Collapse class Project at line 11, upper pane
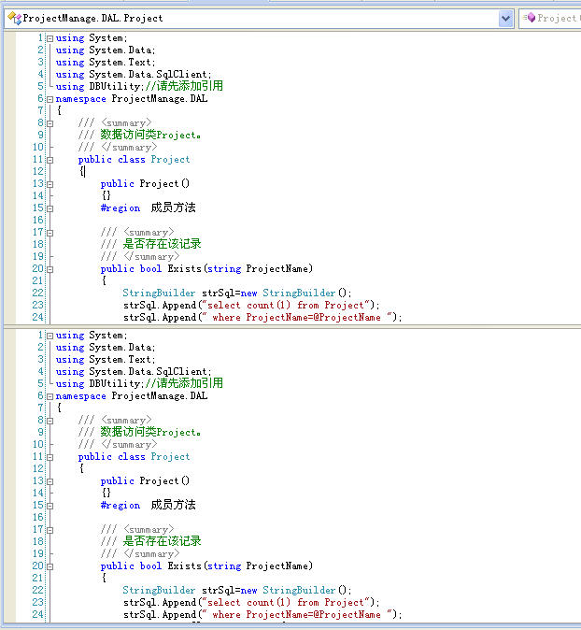This screenshot has height=630, width=581. point(50,160)
